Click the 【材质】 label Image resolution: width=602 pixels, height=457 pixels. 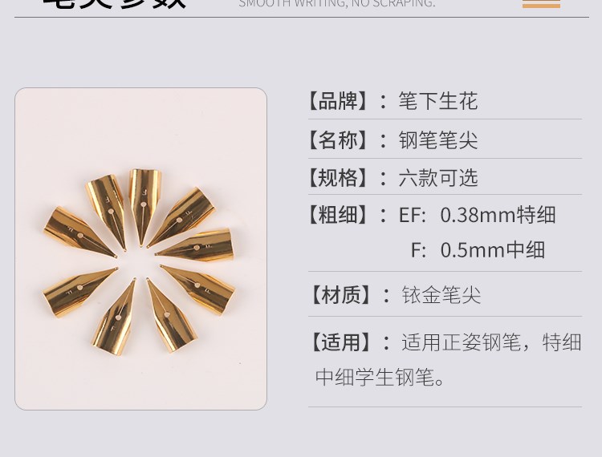pyautogui.click(x=341, y=295)
